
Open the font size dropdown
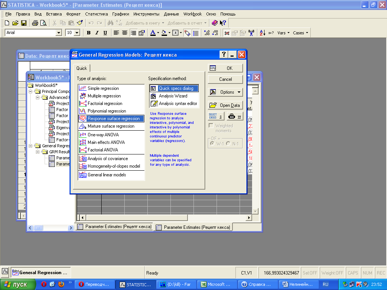tap(77, 33)
